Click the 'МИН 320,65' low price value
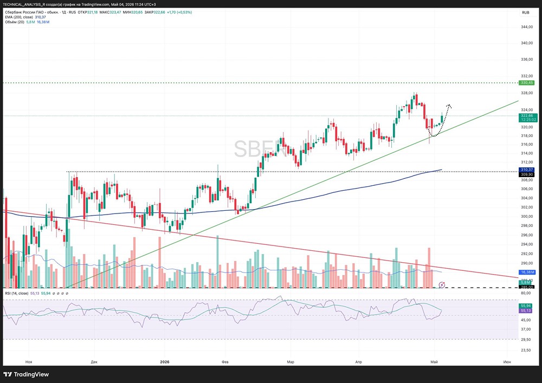 132,12
